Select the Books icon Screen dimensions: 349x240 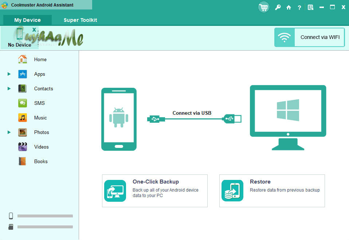point(22,161)
